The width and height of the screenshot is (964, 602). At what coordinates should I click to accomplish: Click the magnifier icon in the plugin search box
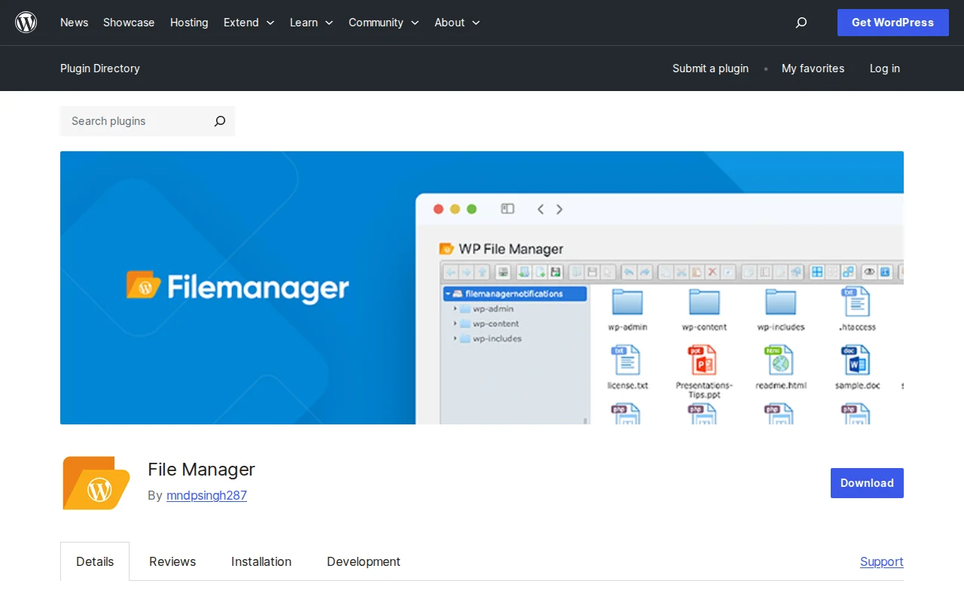219,121
